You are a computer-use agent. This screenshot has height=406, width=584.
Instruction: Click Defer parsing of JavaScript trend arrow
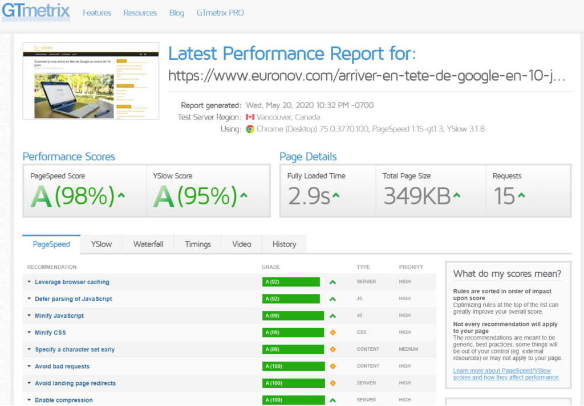pos(333,299)
